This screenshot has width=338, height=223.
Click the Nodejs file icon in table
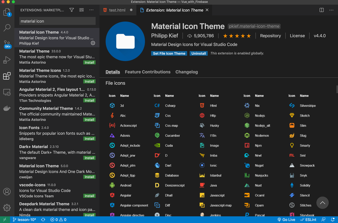[247, 115]
